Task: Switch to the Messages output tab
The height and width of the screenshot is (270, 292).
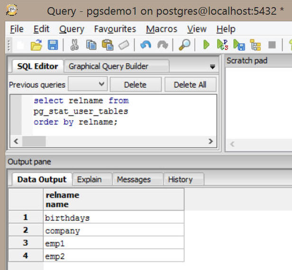Action: tap(133, 179)
